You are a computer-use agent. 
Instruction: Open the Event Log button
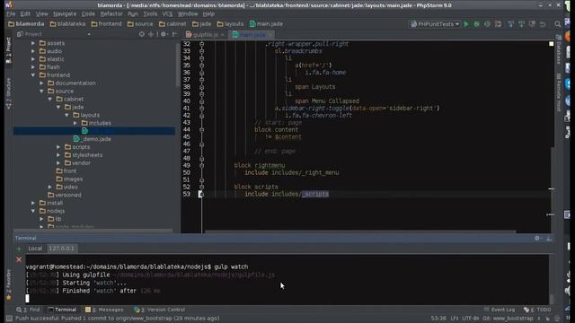click(x=500, y=310)
